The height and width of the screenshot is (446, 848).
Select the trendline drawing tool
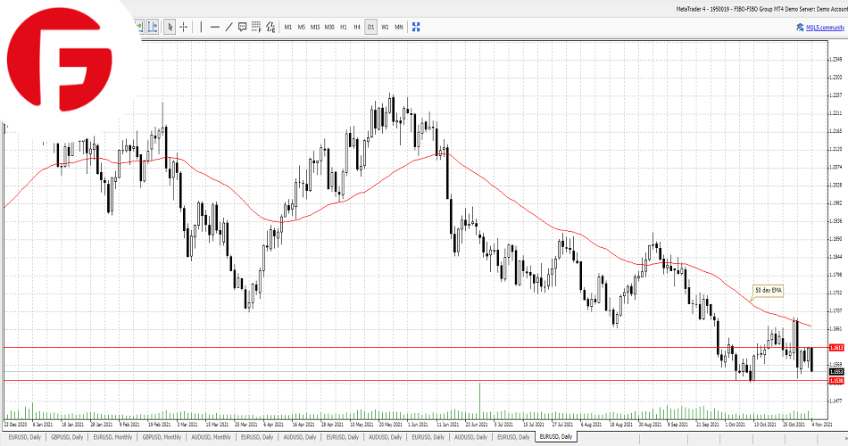[229, 27]
